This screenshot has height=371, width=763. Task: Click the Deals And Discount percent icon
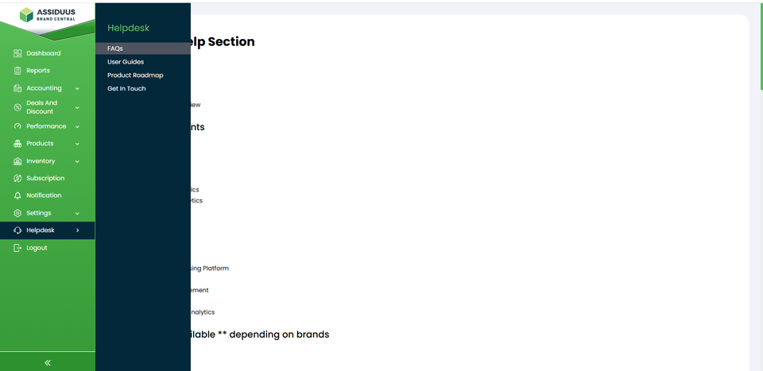pyautogui.click(x=17, y=107)
